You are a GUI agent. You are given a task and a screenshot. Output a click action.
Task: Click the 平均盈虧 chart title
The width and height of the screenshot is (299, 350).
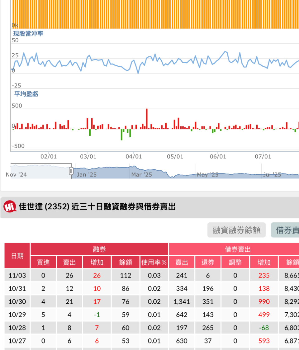(26, 94)
